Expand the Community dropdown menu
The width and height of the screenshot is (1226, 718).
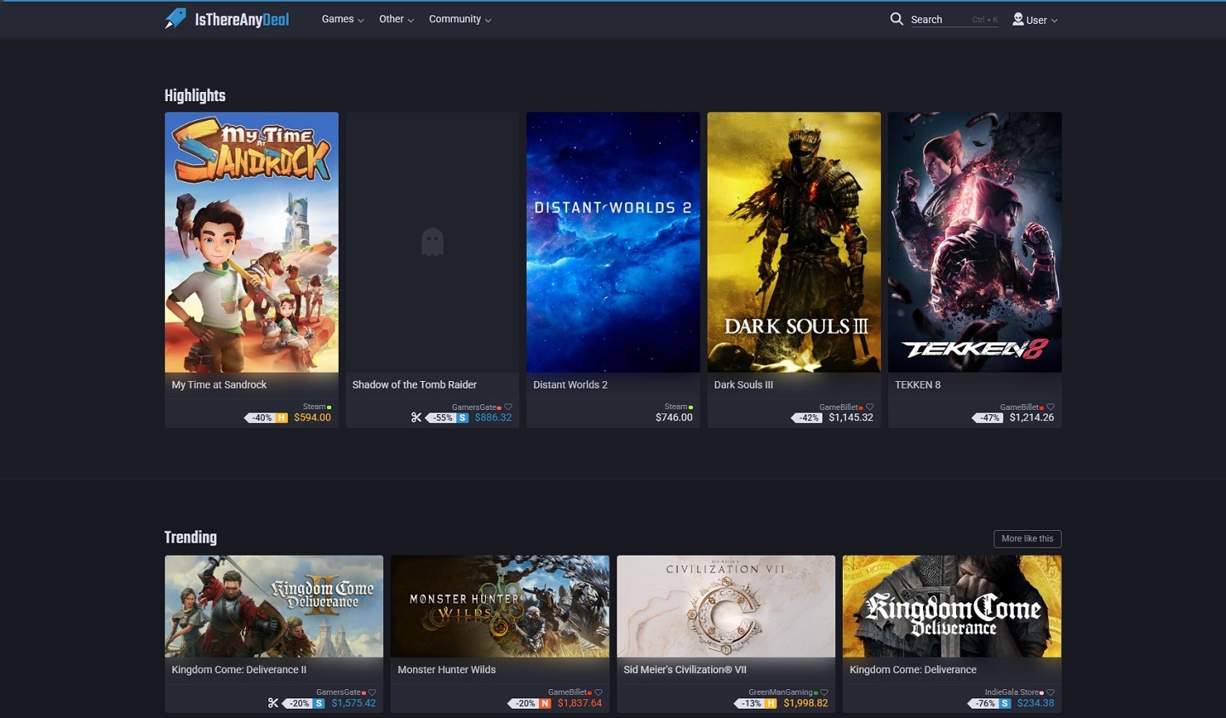click(x=460, y=19)
